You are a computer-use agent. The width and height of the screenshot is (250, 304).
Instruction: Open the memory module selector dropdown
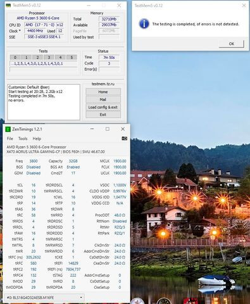pyautogui.click(x=44, y=298)
